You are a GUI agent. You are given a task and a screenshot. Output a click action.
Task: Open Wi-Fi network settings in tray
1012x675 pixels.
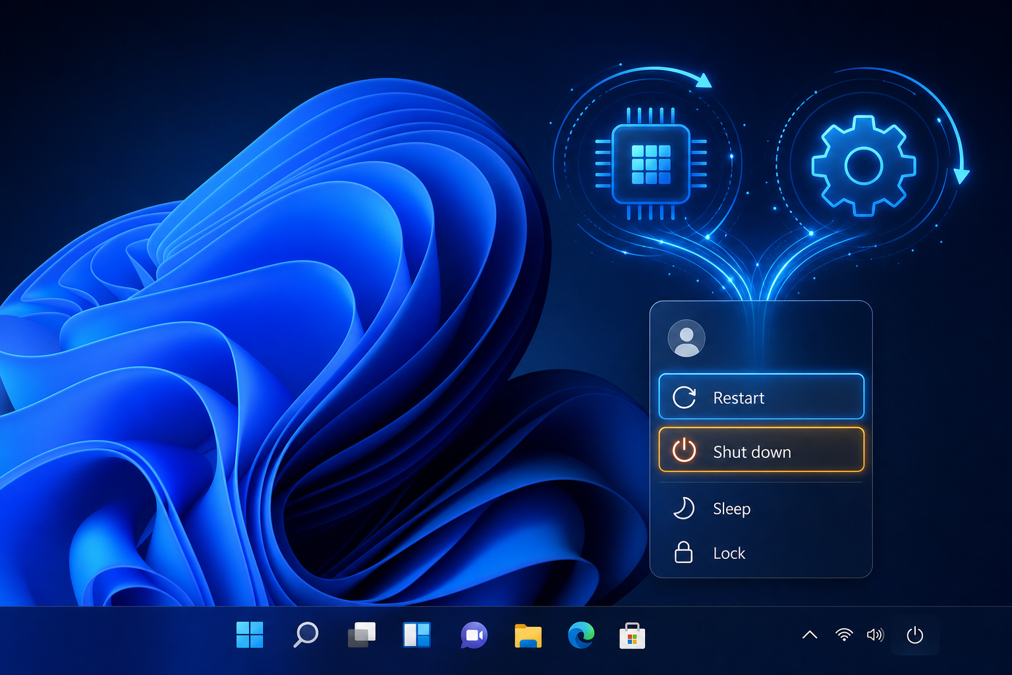(x=844, y=635)
